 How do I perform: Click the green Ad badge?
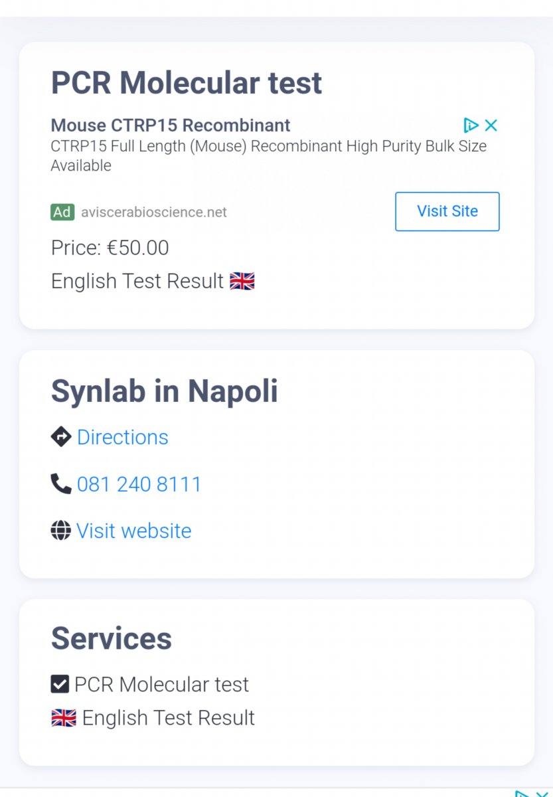[x=62, y=212]
